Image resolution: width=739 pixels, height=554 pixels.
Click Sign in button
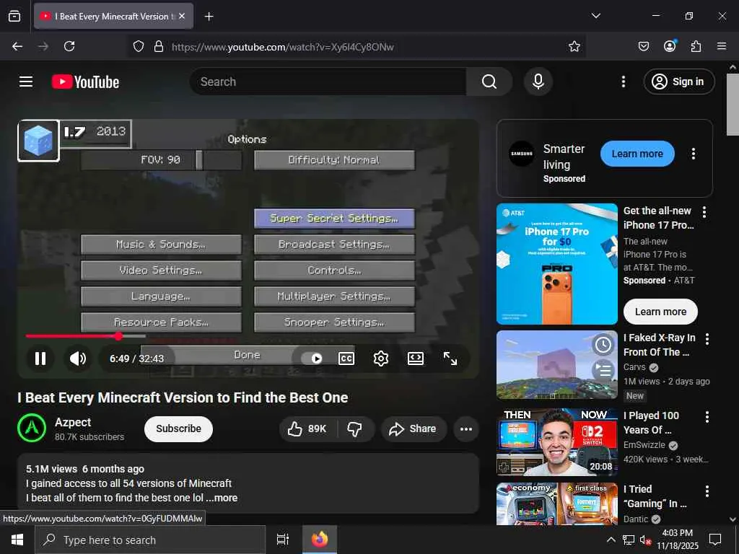coord(679,82)
